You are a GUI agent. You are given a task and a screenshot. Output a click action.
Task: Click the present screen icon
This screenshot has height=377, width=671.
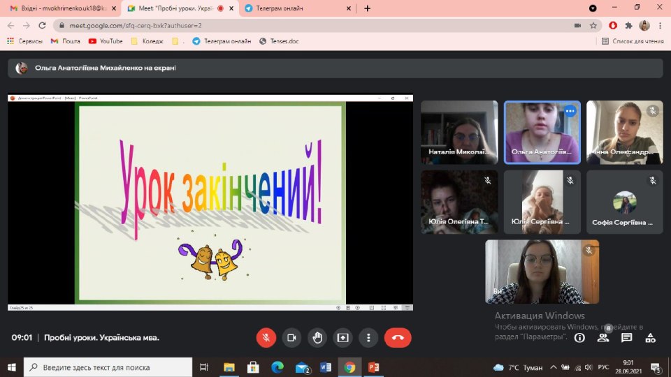click(x=342, y=337)
